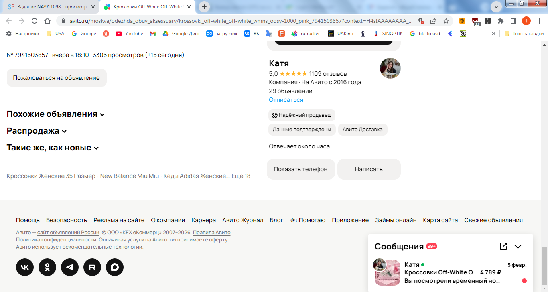Open the Google Translate bookmark icon
548x292 pixels.
(268, 34)
